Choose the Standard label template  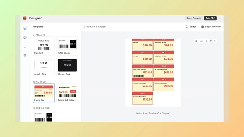coord(44,46)
